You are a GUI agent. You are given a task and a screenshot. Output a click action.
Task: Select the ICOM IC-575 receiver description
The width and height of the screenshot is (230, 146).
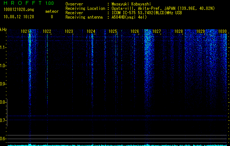point(147,13)
